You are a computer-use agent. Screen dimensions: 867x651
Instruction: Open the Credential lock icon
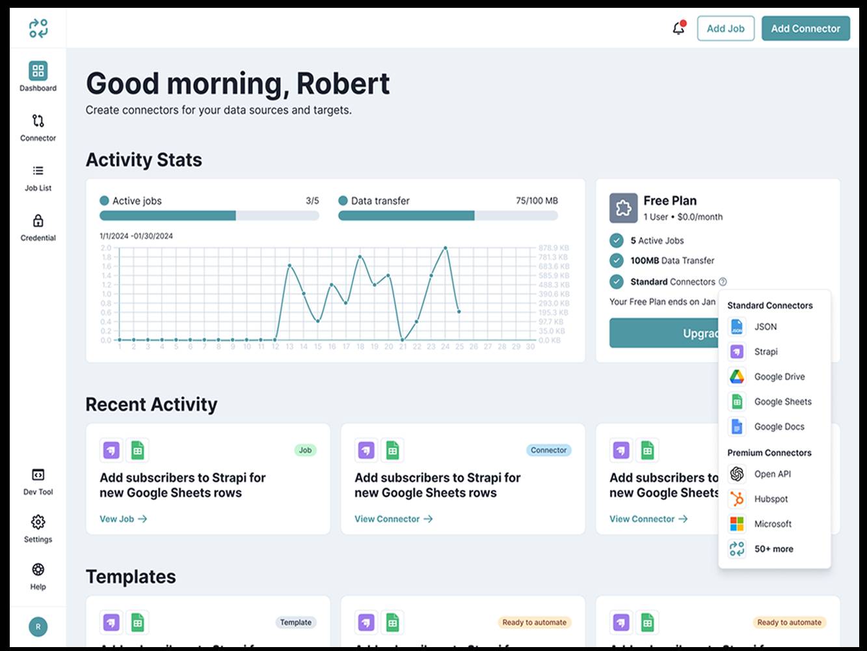[38, 221]
